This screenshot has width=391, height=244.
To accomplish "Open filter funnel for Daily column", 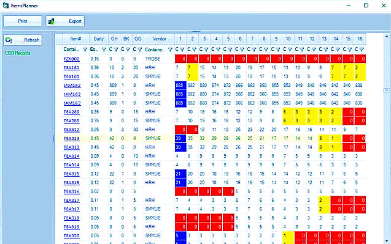I will 104,50.
